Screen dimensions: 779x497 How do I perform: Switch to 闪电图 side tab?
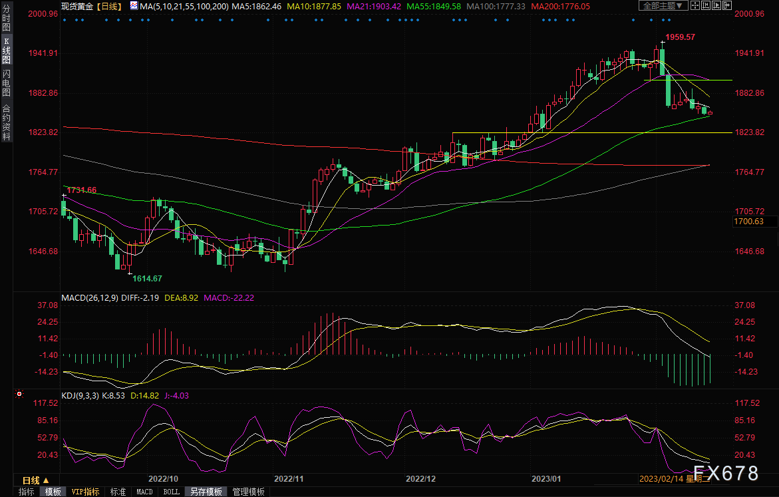pos(6,84)
